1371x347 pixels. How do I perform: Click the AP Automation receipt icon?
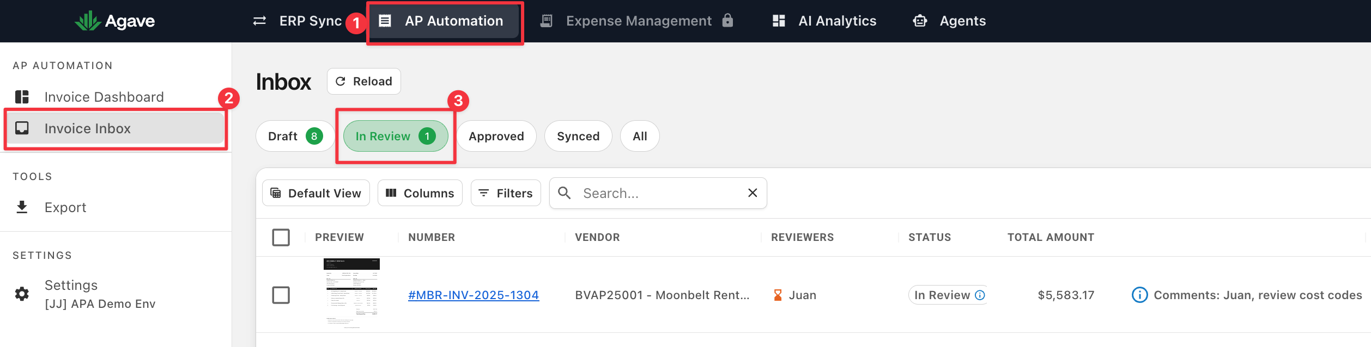tap(385, 21)
